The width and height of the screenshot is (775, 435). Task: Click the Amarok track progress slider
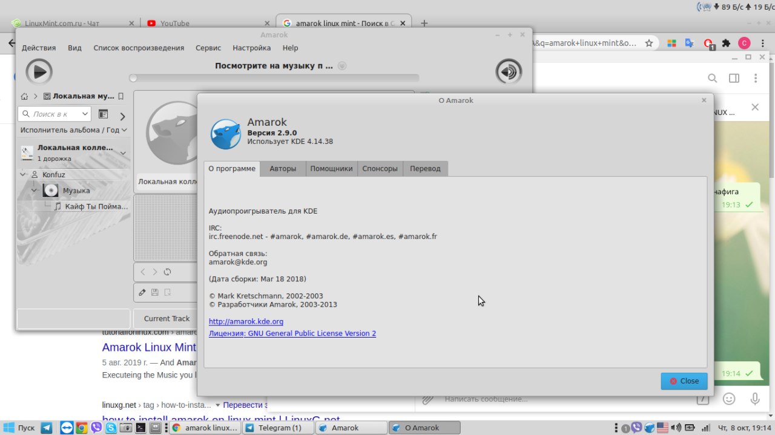[274, 78]
